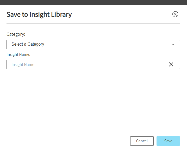Save the insight to the library
Screen dimensions: 187x153
click(168, 141)
